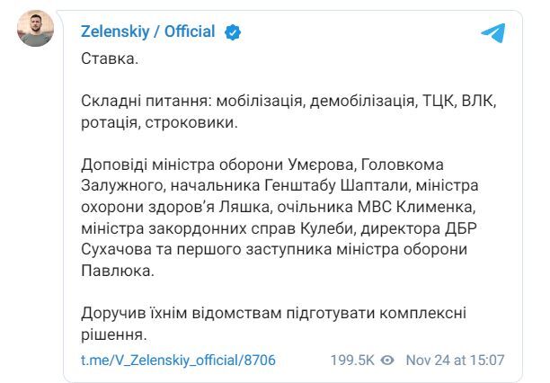Click the name Павлюка in the post

(x=115, y=271)
